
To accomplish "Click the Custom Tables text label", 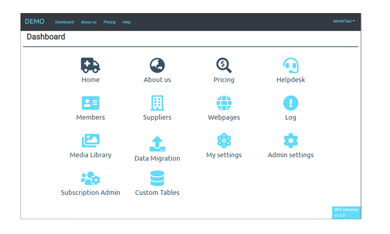I will coord(157,193).
